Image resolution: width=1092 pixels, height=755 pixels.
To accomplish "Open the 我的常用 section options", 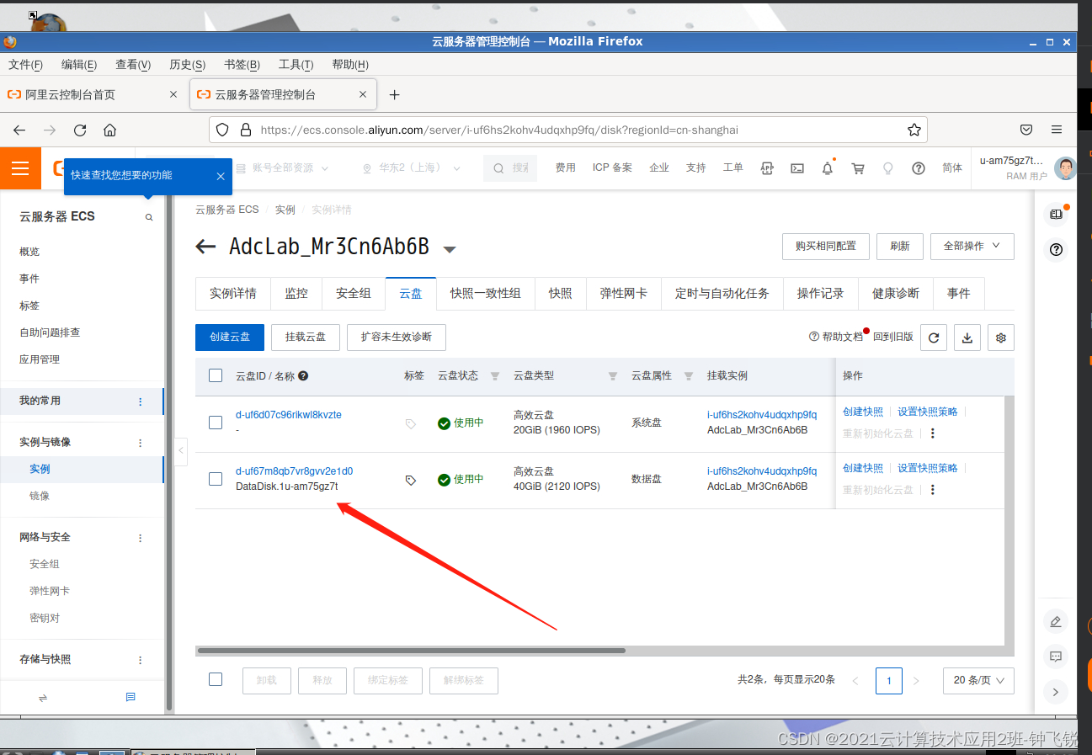I will [141, 401].
